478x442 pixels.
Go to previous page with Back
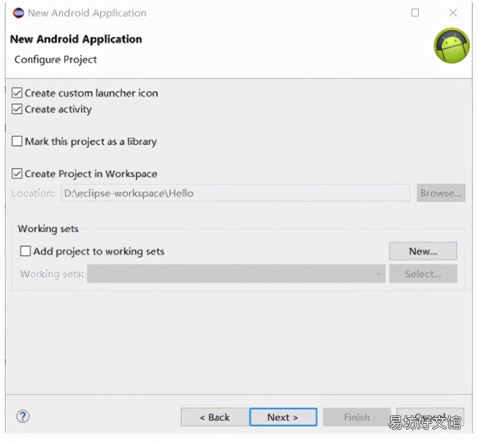(x=215, y=417)
